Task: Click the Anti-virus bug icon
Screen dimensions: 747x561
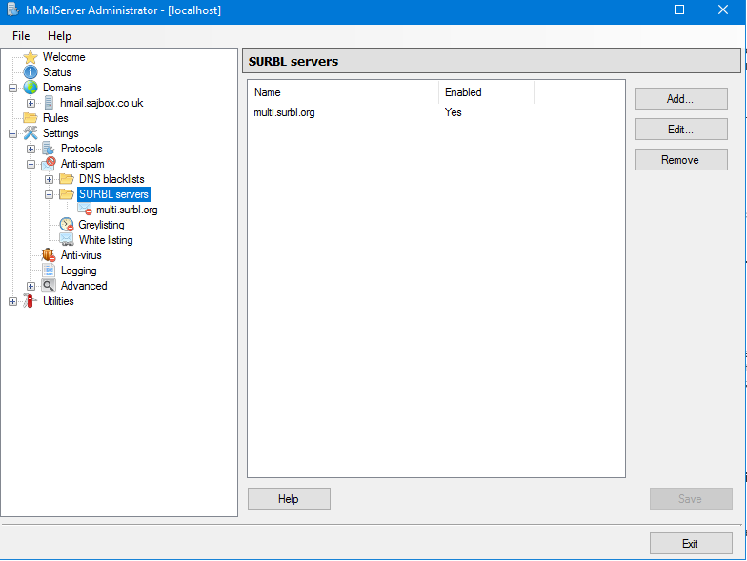Action: (48, 255)
